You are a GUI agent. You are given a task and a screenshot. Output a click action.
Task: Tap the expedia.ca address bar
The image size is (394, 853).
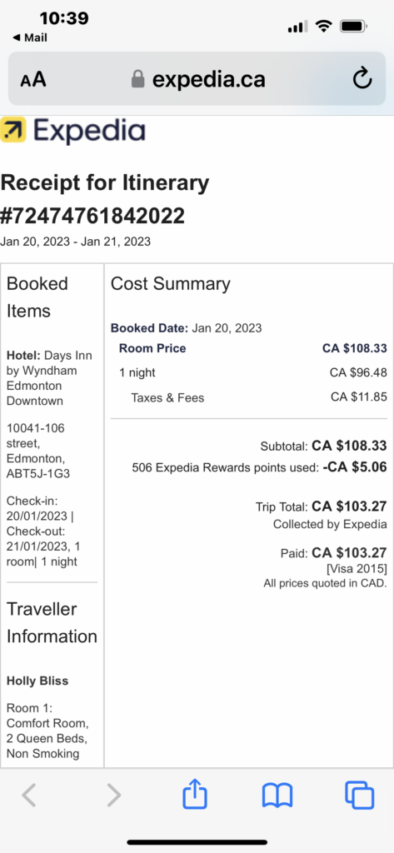197,79
